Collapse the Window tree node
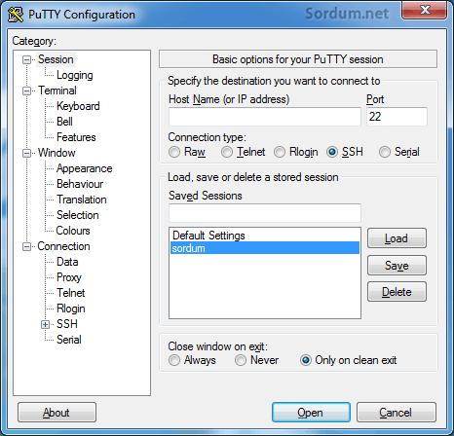 26,153
